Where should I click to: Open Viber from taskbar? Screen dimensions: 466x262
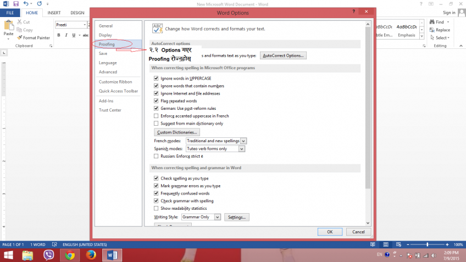[49, 255]
